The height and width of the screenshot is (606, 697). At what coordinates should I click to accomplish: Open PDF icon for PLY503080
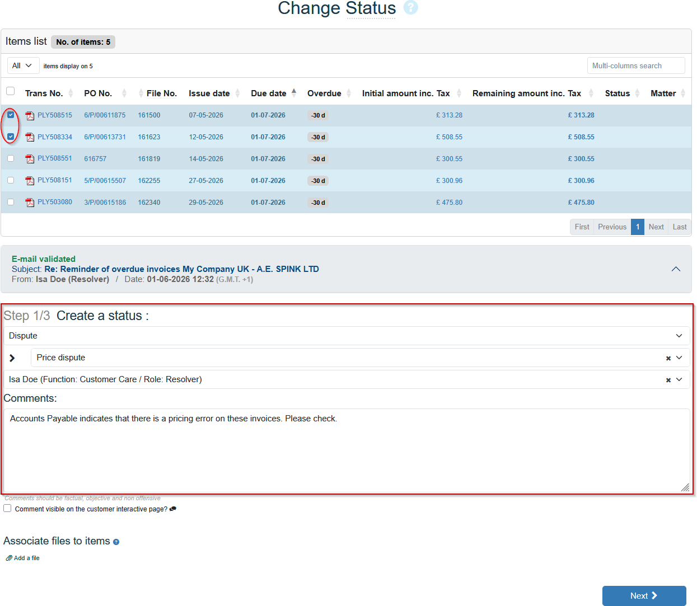click(30, 203)
